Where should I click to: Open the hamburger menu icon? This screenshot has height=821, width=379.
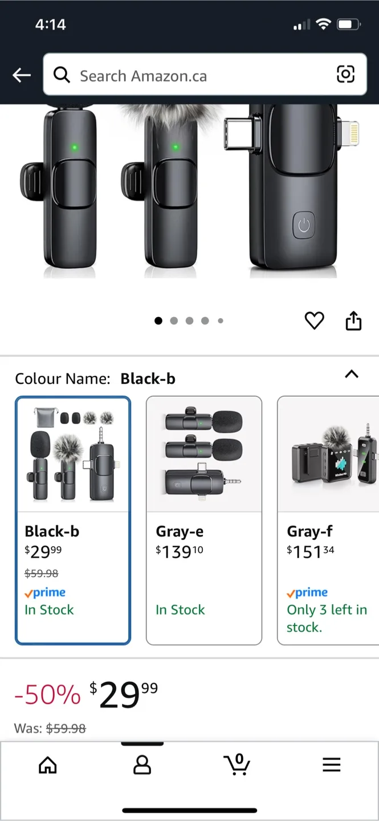(331, 765)
